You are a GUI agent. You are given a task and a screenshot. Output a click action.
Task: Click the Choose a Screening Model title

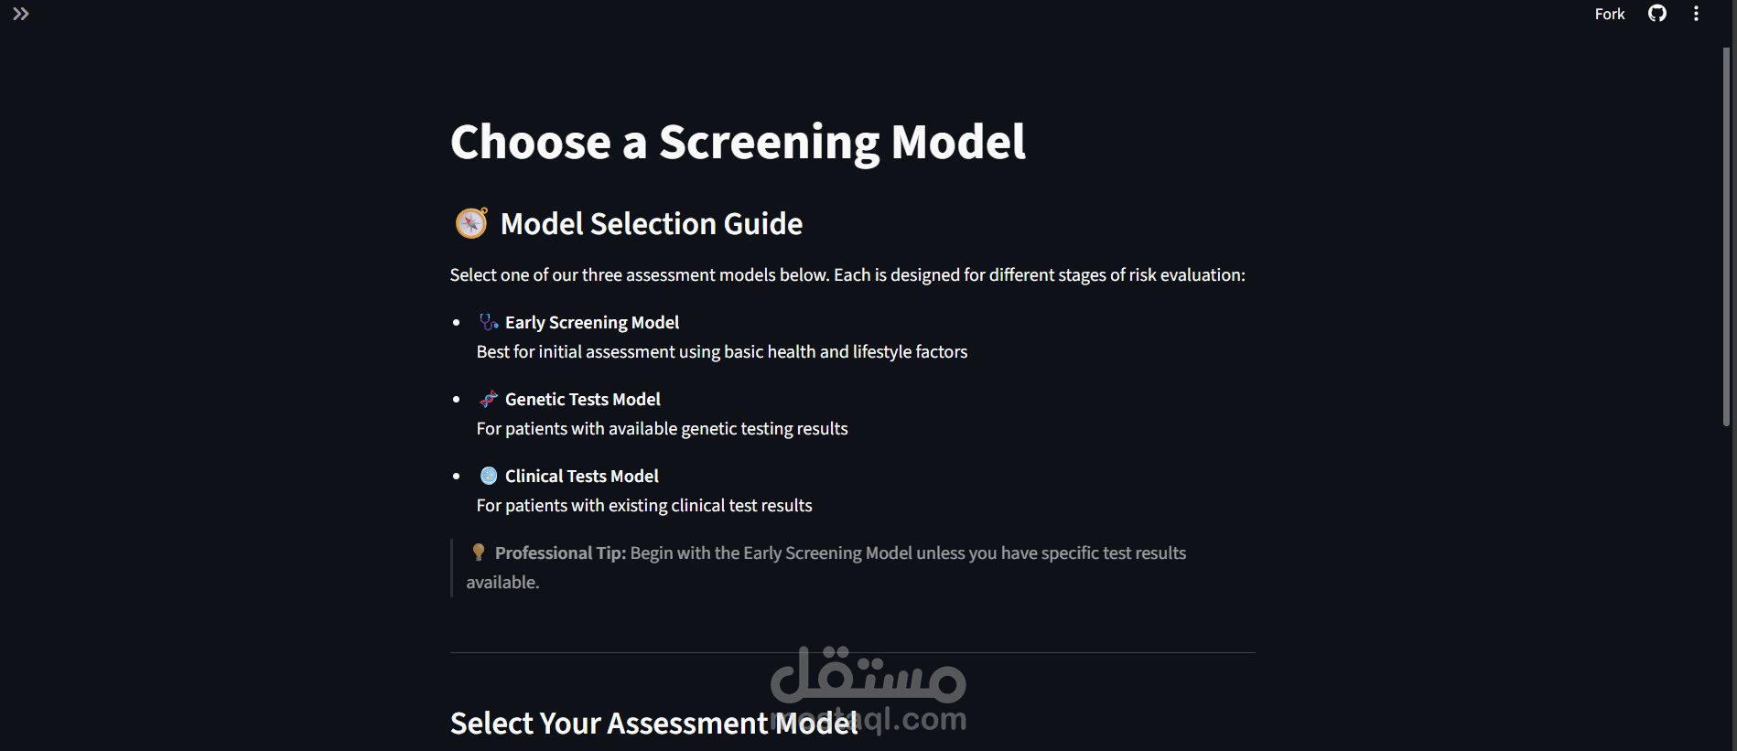coord(738,143)
